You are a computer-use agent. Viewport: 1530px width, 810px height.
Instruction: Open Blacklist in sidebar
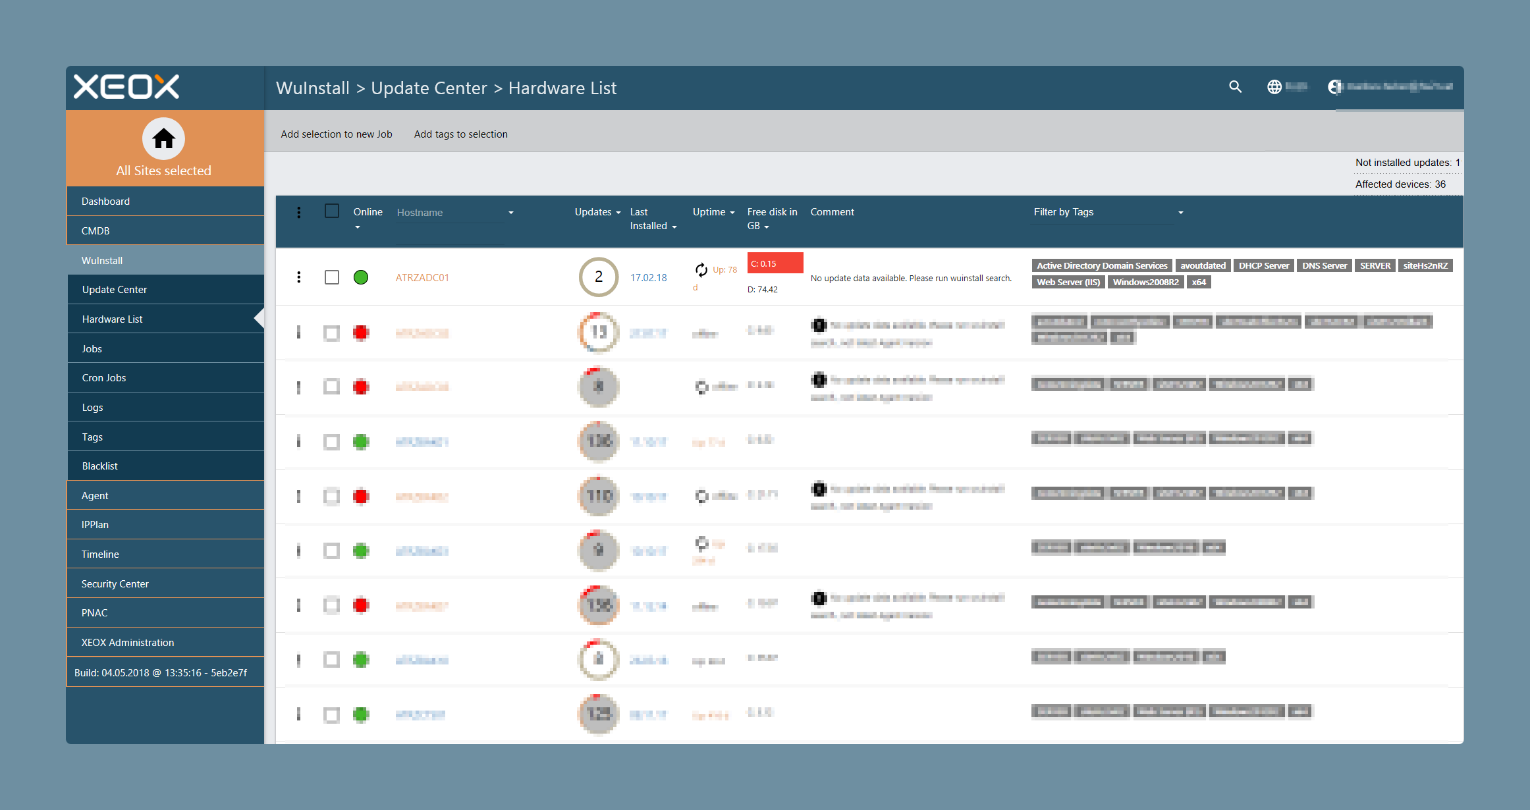click(x=165, y=466)
